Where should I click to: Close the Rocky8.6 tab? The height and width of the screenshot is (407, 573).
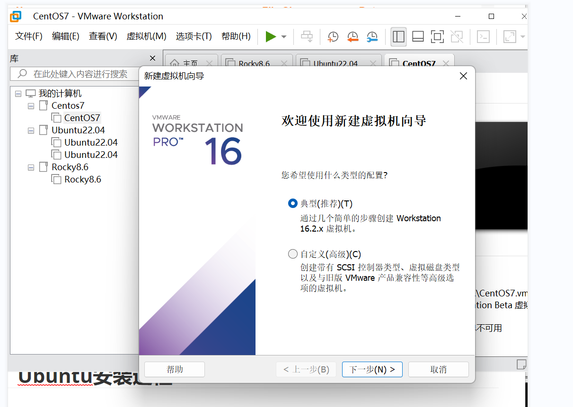coord(284,63)
